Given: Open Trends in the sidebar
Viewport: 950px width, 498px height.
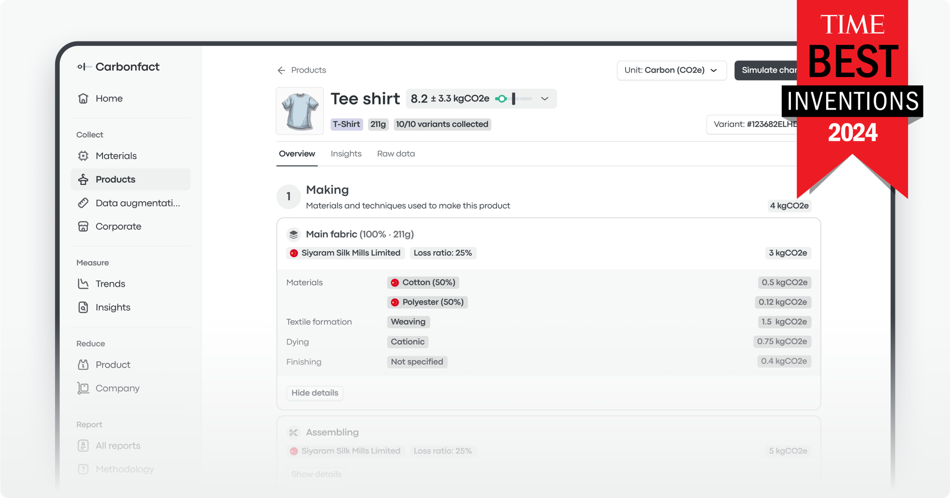Looking at the screenshot, I should click(x=131, y=284).
